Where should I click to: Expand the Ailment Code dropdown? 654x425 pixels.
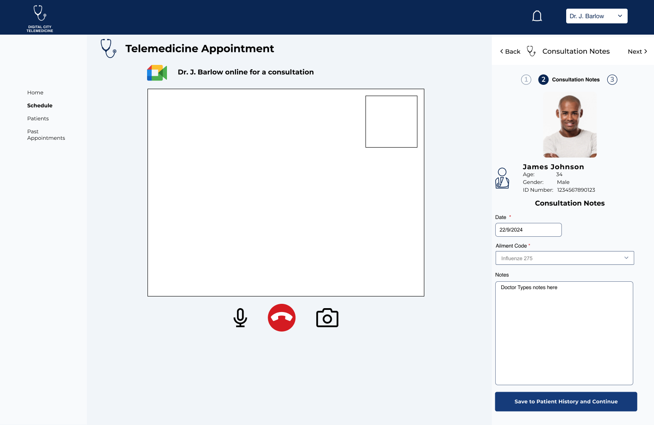point(564,258)
